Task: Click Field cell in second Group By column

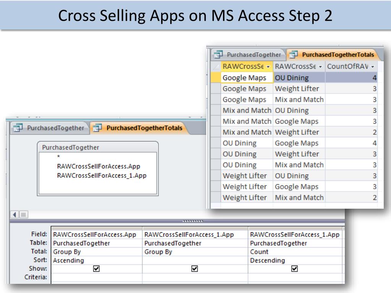Action: pos(195,235)
